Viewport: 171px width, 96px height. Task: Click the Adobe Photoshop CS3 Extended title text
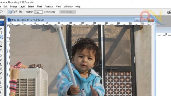click(x=17, y=2)
